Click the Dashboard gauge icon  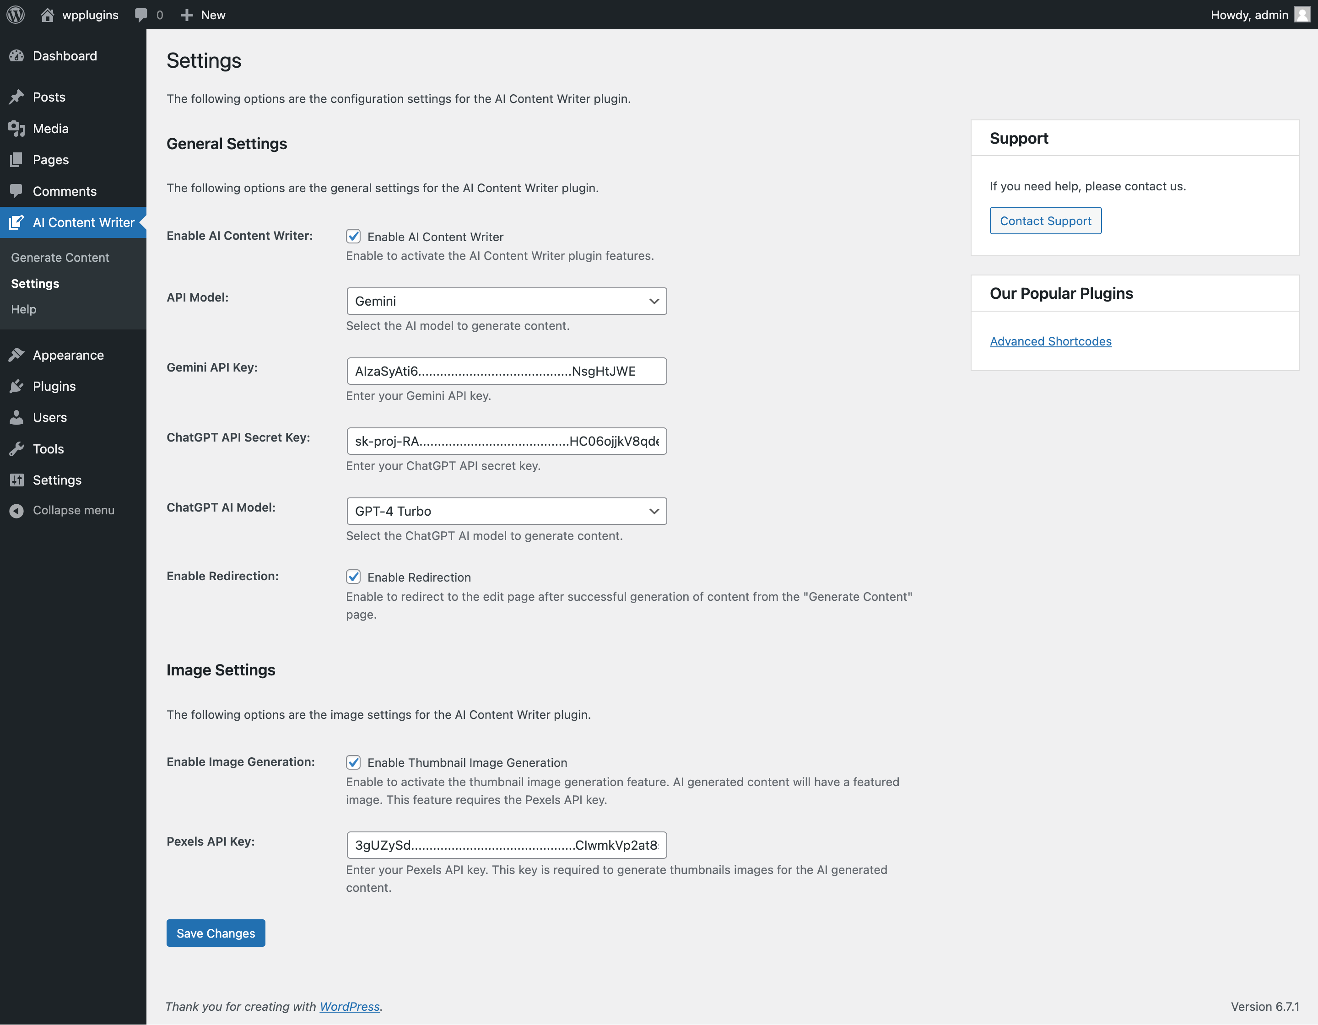coord(17,56)
